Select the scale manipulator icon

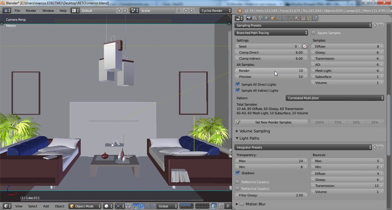[154, 206]
